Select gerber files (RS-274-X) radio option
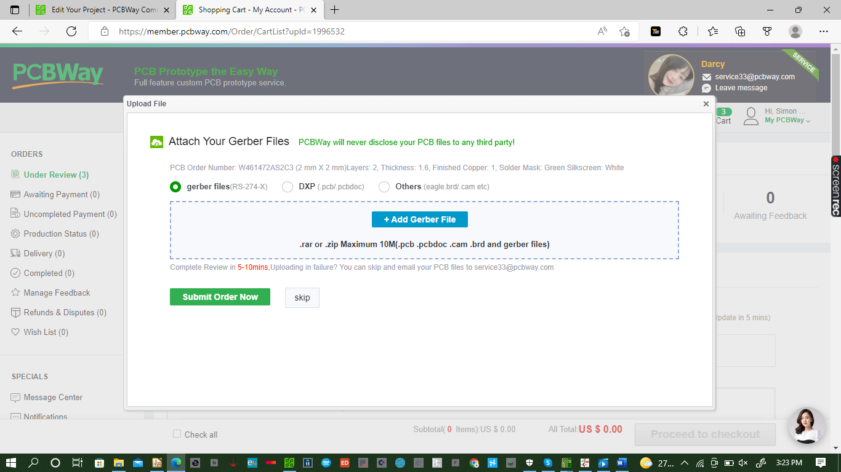 [175, 187]
